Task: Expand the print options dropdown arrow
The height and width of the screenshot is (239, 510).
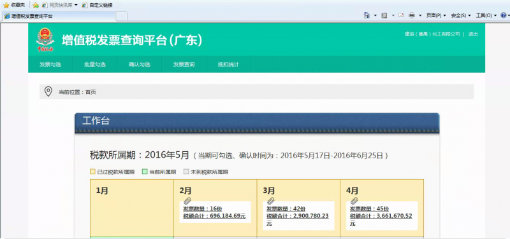Action: coord(420,15)
